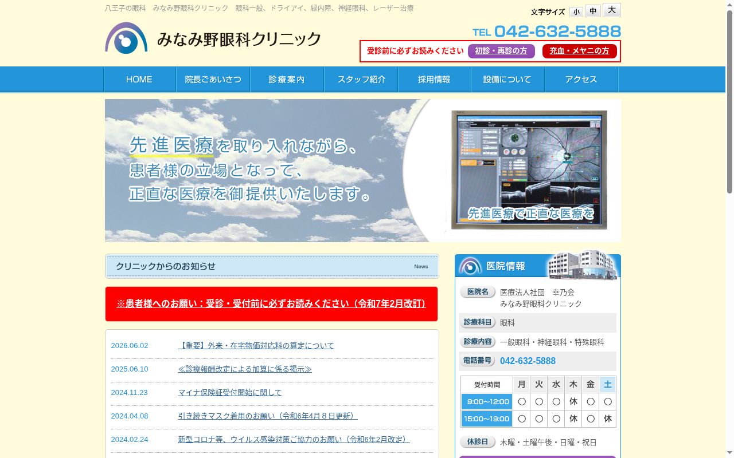Click the 電話番号 label

tap(477, 361)
